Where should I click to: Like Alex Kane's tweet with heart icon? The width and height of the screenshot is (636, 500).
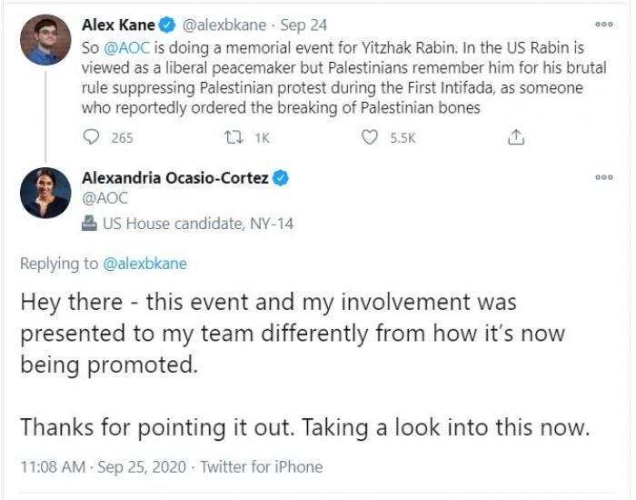click(x=370, y=137)
